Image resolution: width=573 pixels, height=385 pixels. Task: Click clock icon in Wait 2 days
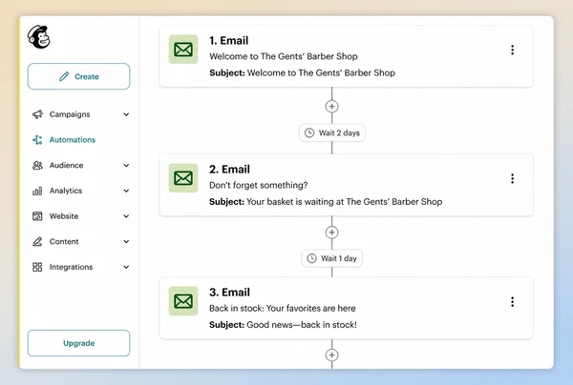coord(309,132)
